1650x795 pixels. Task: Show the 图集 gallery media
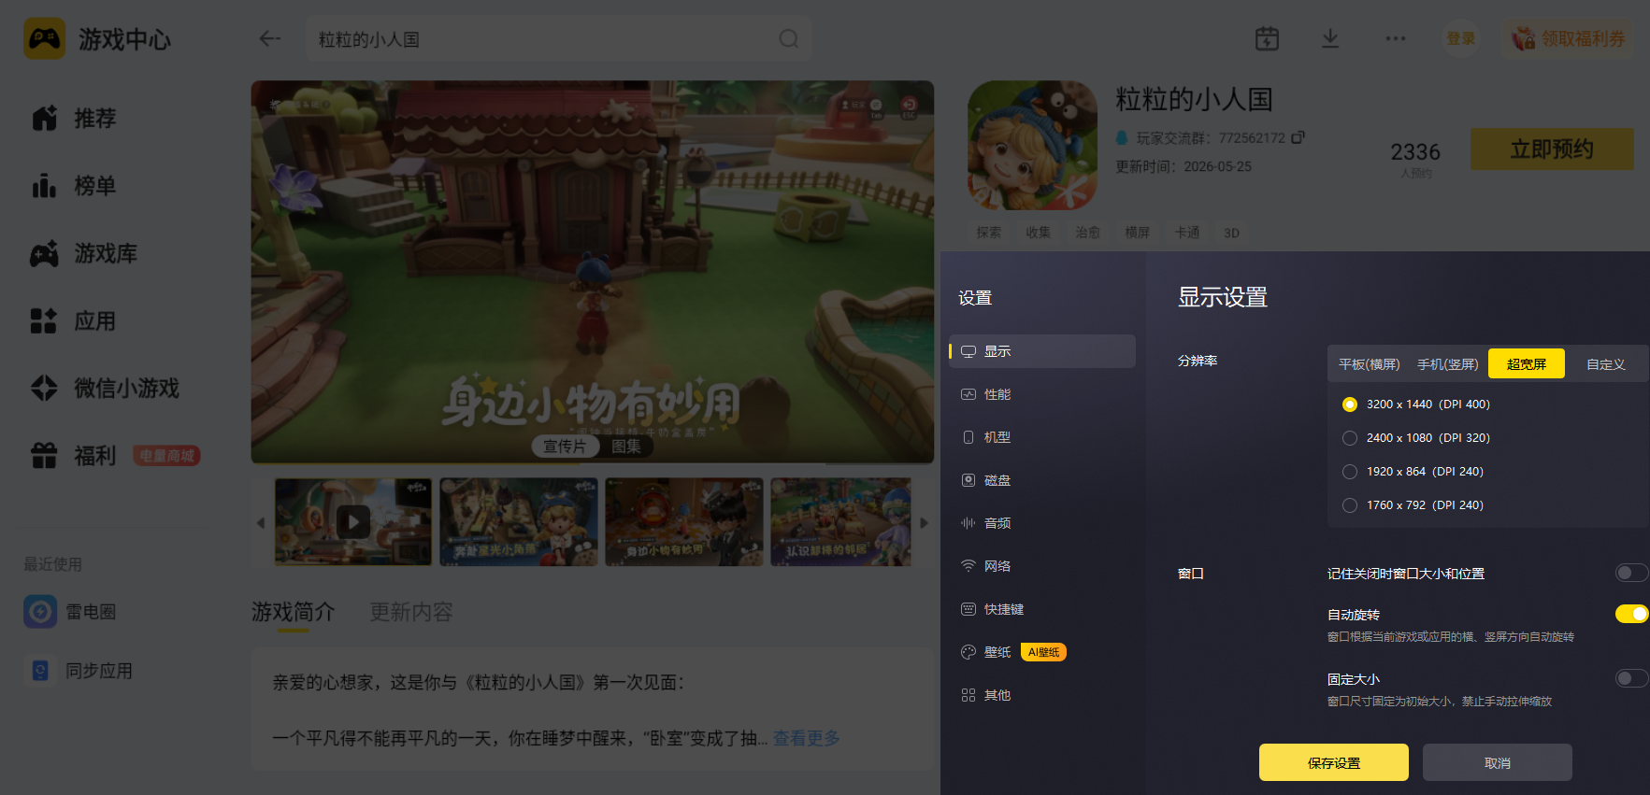click(x=626, y=447)
